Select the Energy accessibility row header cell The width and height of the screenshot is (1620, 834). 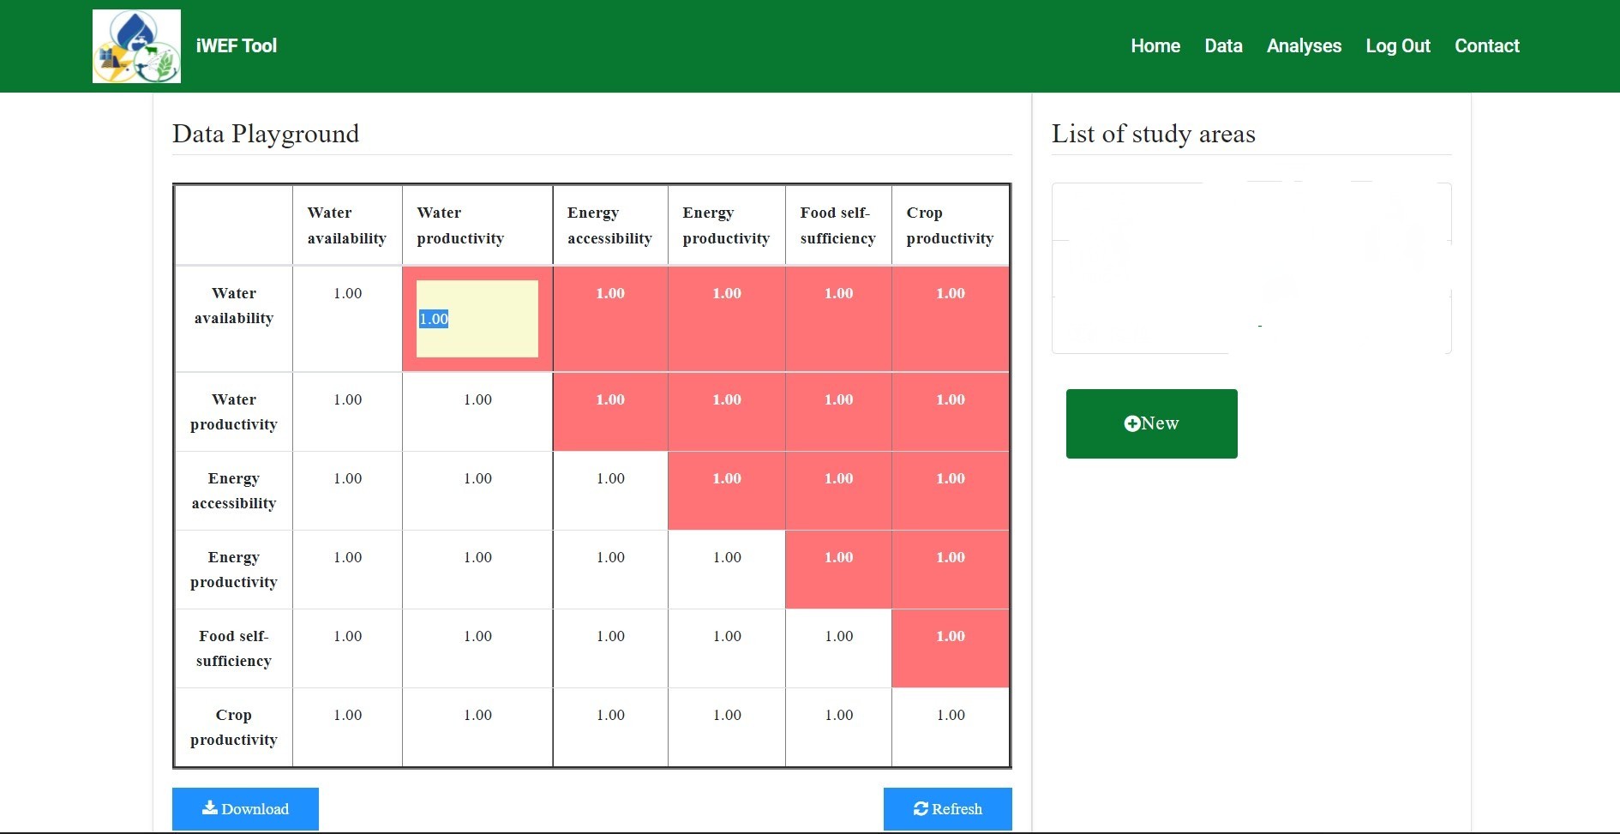232,490
